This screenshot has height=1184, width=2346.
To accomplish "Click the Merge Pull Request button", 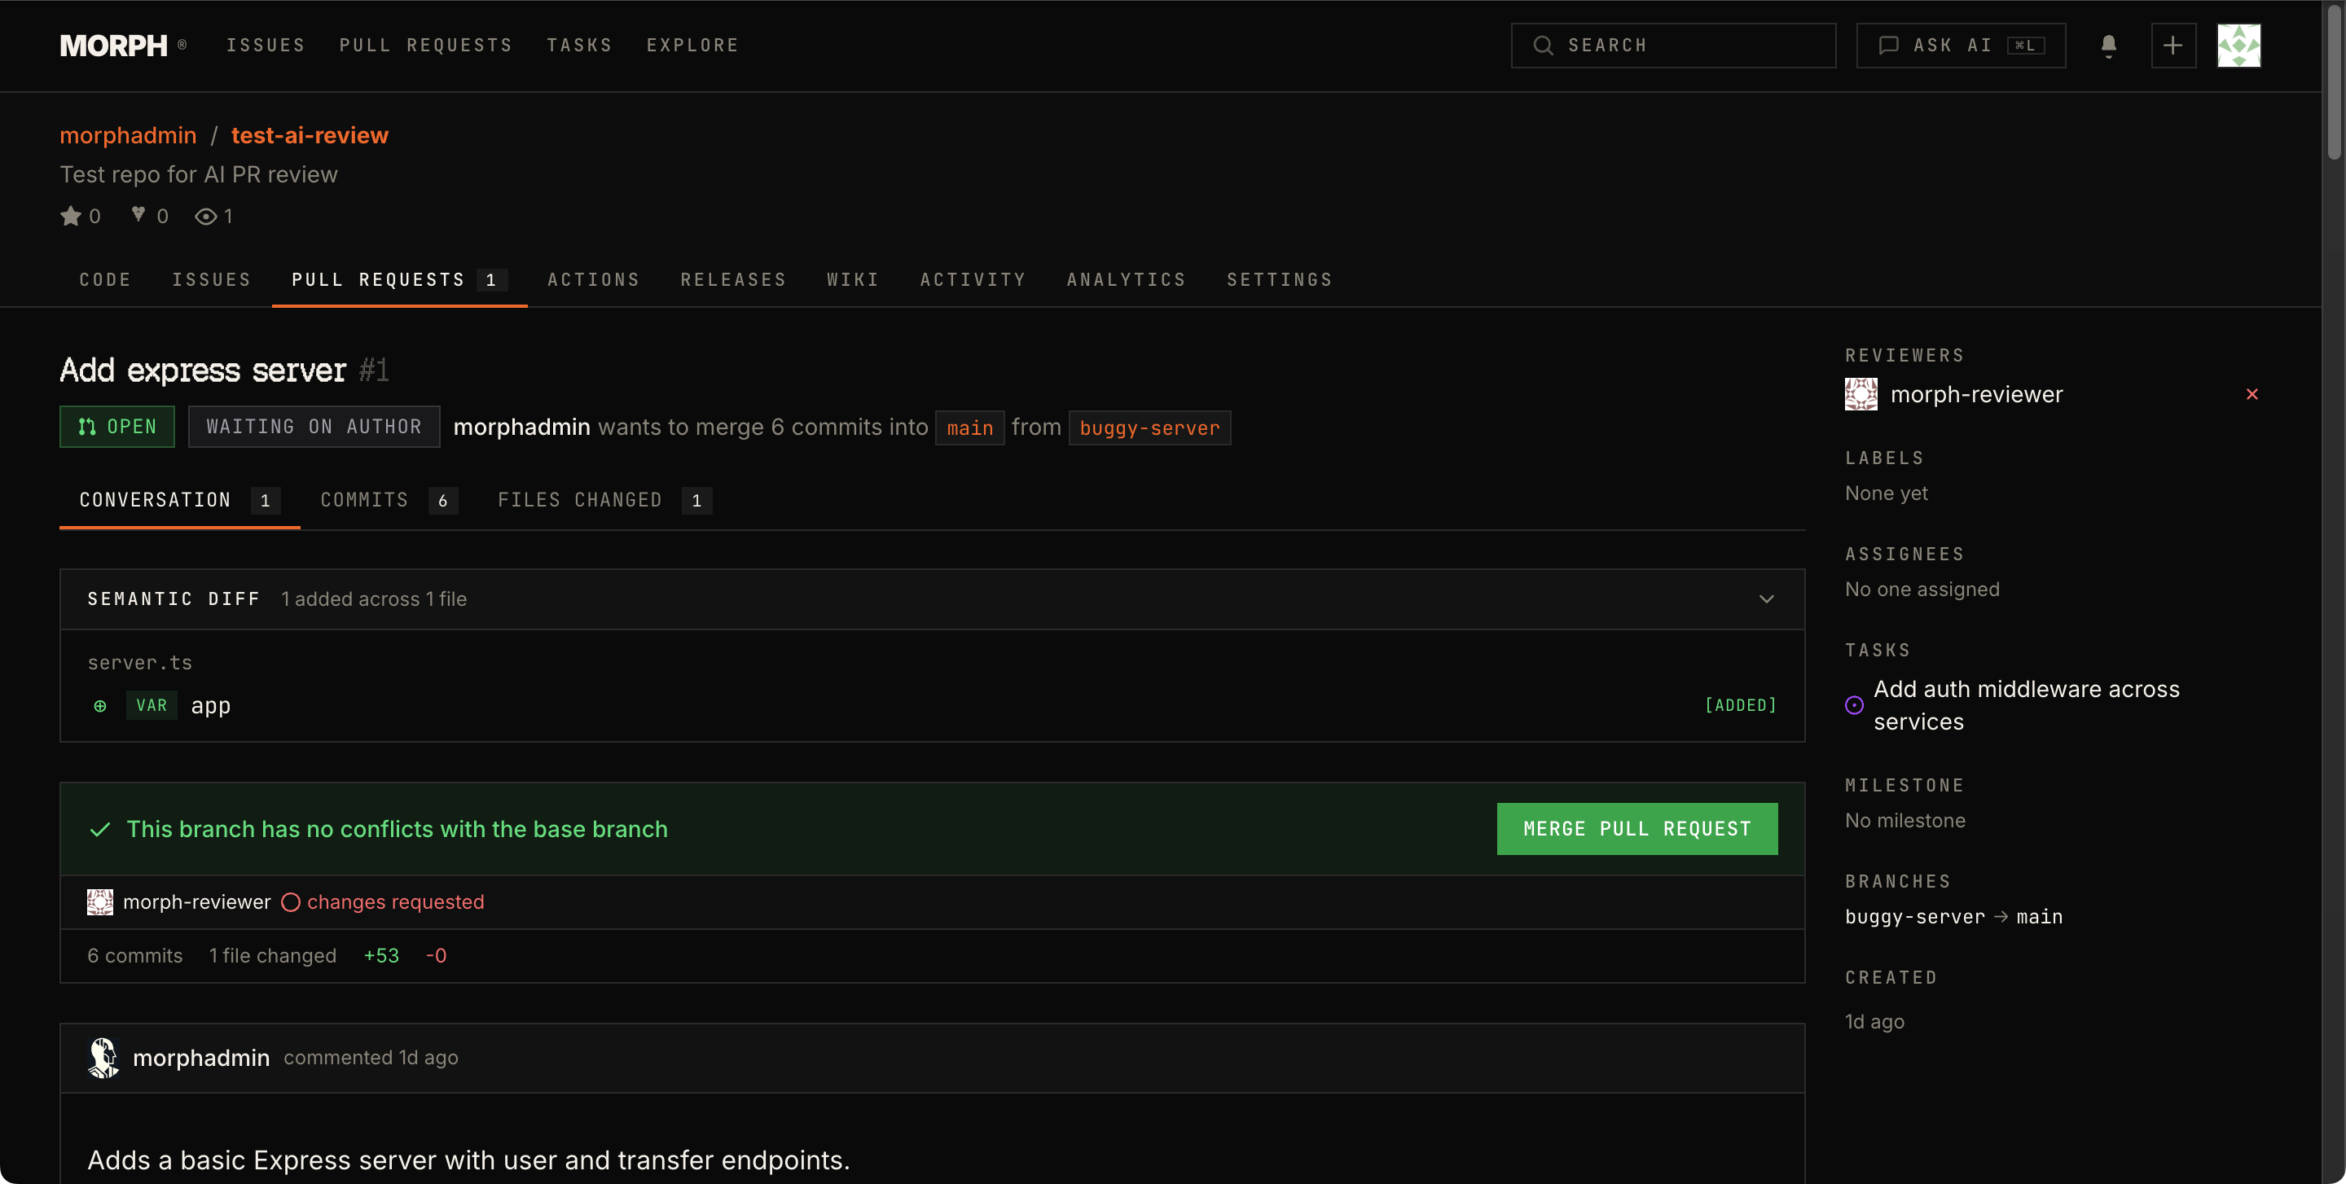I will click(x=1636, y=828).
